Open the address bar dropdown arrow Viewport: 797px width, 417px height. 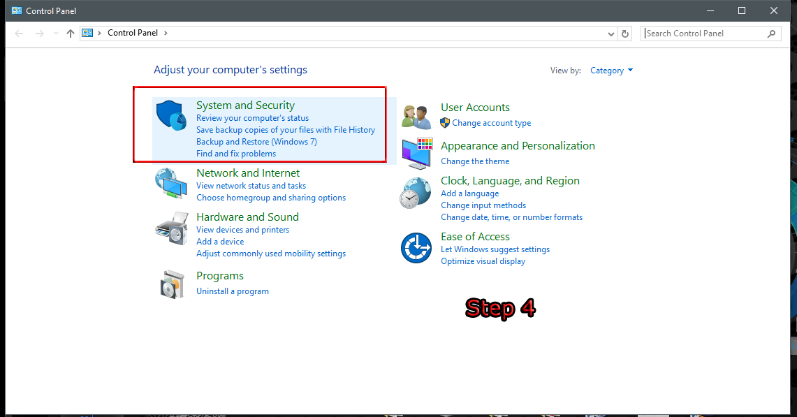point(610,33)
